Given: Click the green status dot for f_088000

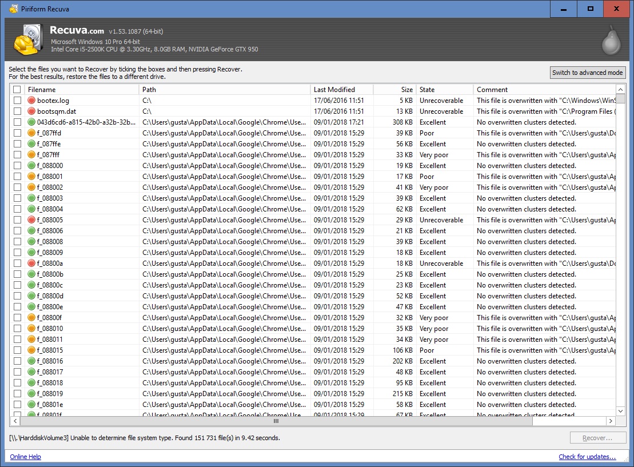Looking at the screenshot, I should pyautogui.click(x=31, y=165).
